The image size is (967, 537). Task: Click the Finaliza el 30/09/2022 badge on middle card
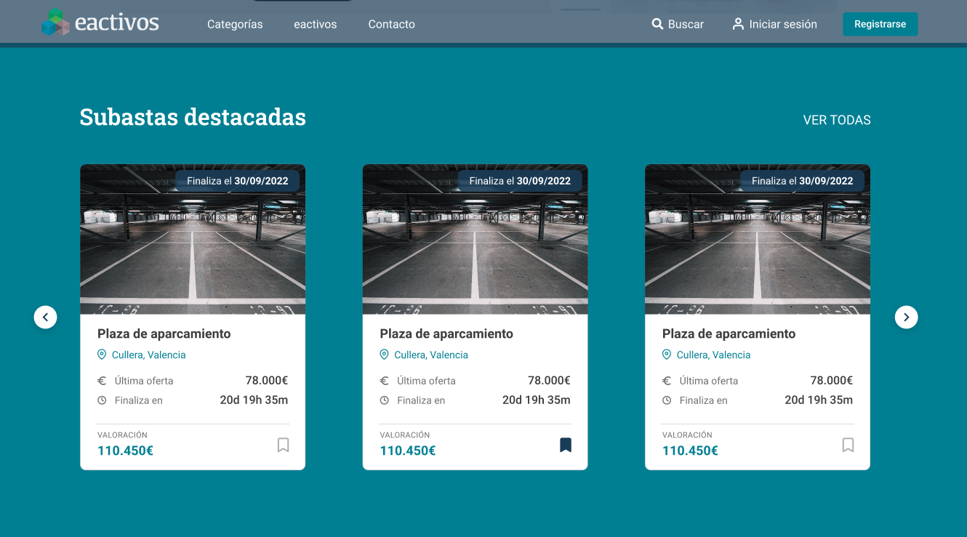(x=520, y=181)
